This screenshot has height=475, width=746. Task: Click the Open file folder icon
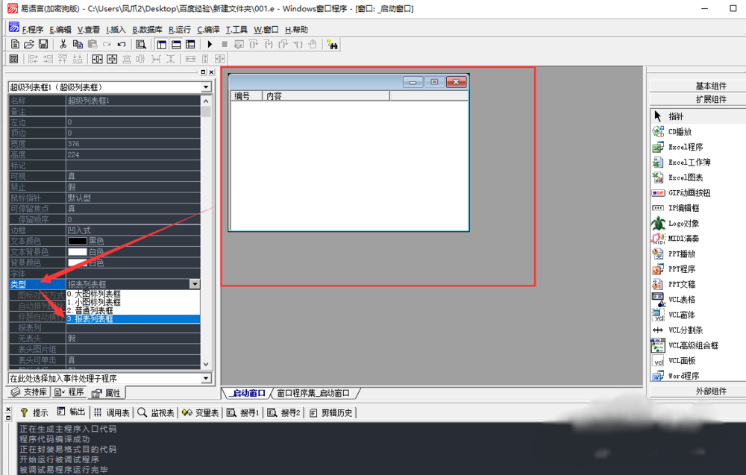click(29, 44)
